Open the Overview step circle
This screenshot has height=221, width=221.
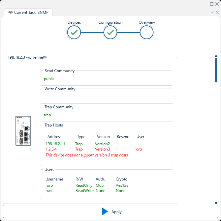click(147, 32)
